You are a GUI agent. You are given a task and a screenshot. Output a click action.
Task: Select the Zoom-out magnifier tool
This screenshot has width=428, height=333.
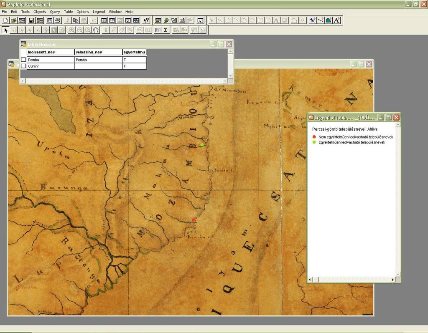coord(80,30)
